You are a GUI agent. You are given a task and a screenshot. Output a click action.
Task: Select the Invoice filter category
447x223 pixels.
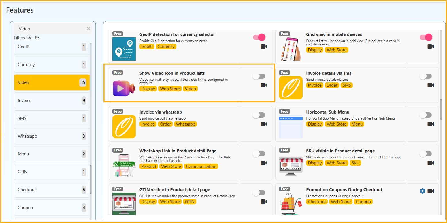click(x=52, y=101)
